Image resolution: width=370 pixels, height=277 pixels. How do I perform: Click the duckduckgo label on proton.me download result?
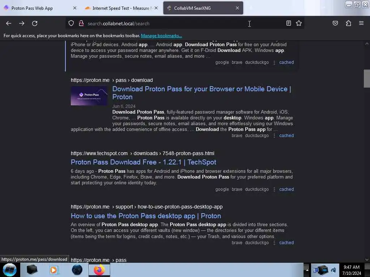[257, 136]
